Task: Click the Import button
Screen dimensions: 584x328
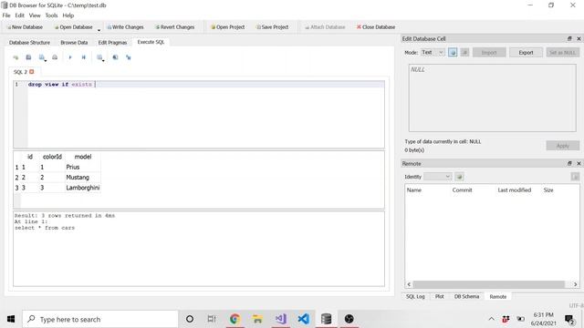Action: [x=489, y=53]
